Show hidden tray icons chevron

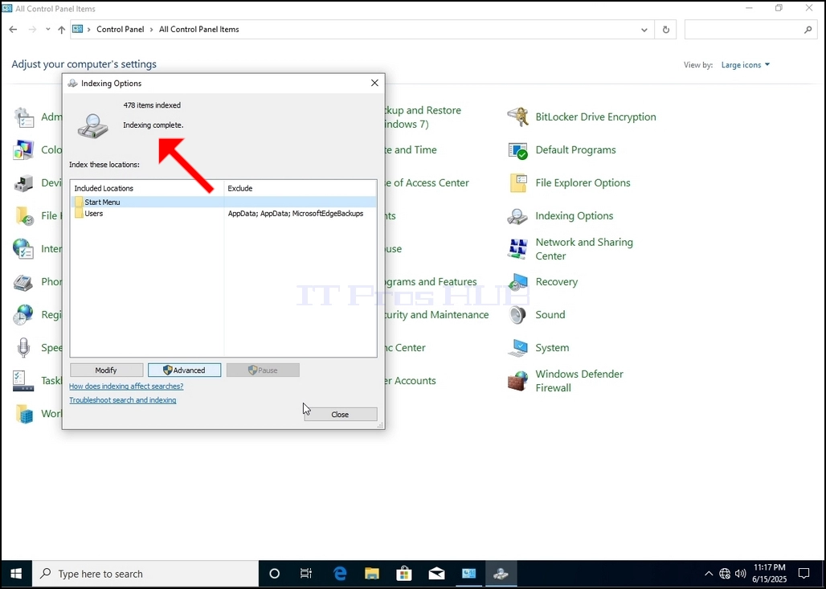(709, 574)
